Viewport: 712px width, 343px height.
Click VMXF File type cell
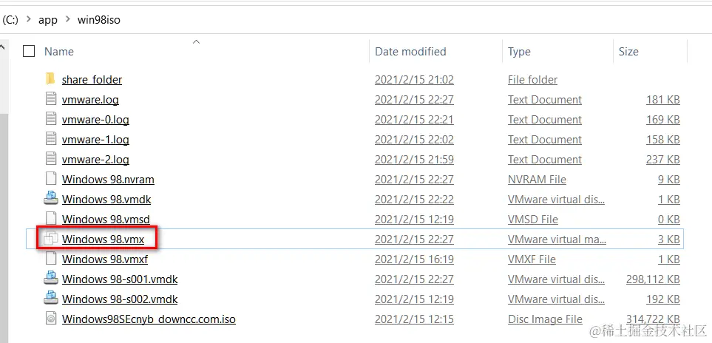point(532,259)
